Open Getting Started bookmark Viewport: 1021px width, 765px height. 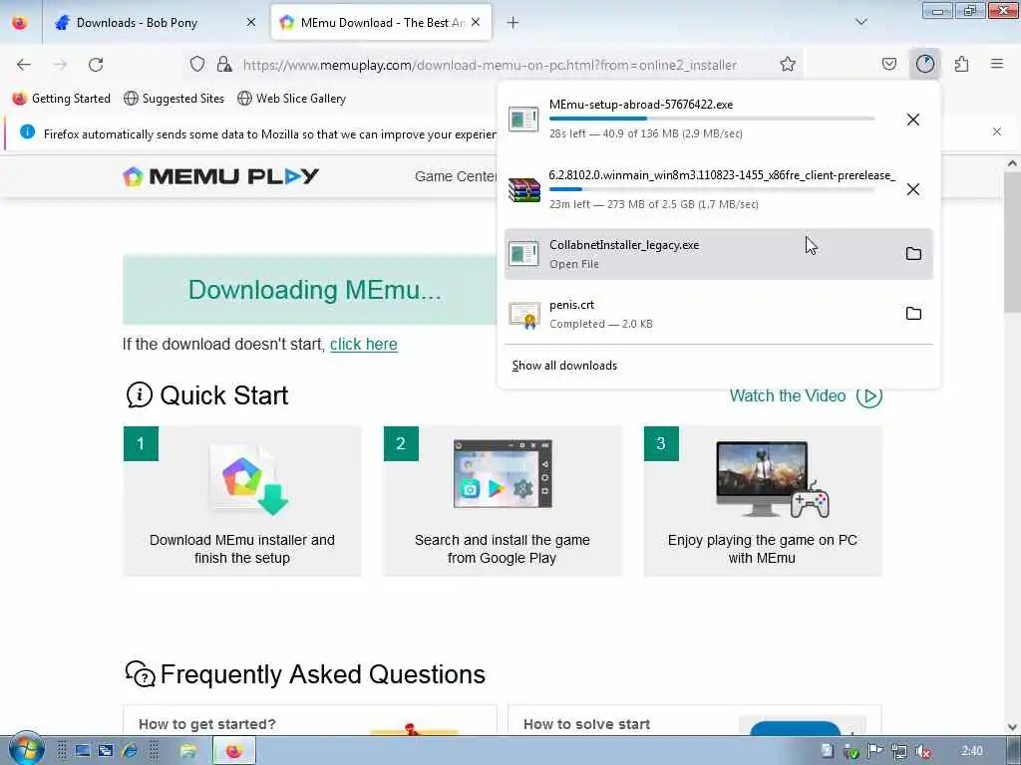pos(62,99)
